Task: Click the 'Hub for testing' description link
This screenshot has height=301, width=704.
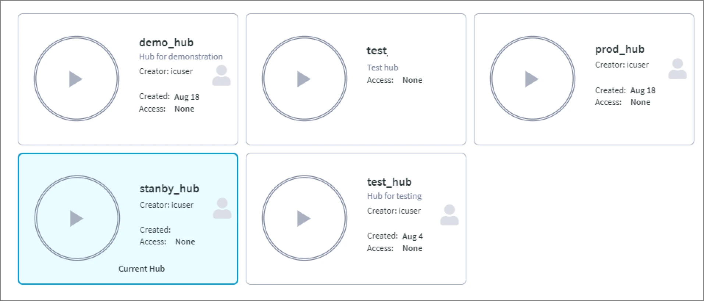Action: (x=394, y=196)
